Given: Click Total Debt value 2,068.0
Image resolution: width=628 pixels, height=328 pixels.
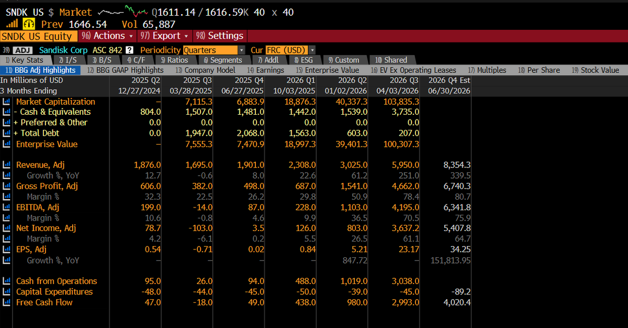Looking at the screenshot, I should click(250, 134).
